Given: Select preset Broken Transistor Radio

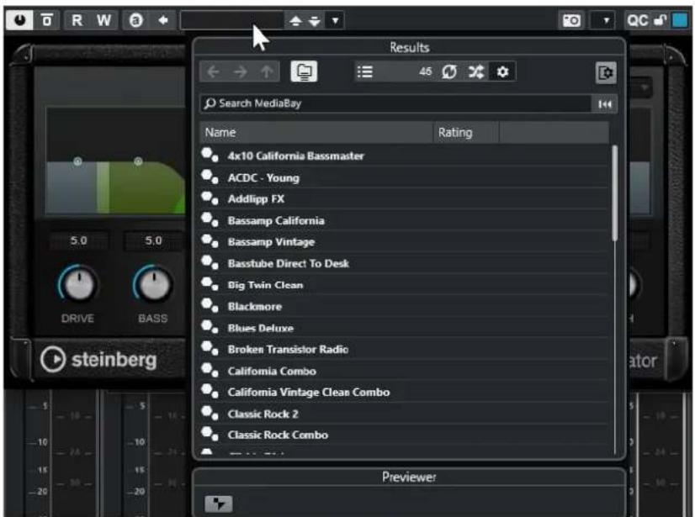Looking at the screenshot, I should point(405,350).
